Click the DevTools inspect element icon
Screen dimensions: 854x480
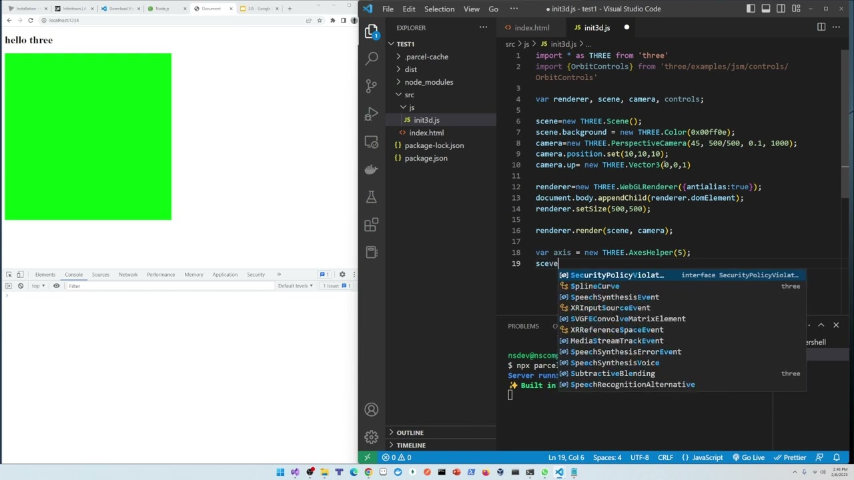[x=9, y=275]
